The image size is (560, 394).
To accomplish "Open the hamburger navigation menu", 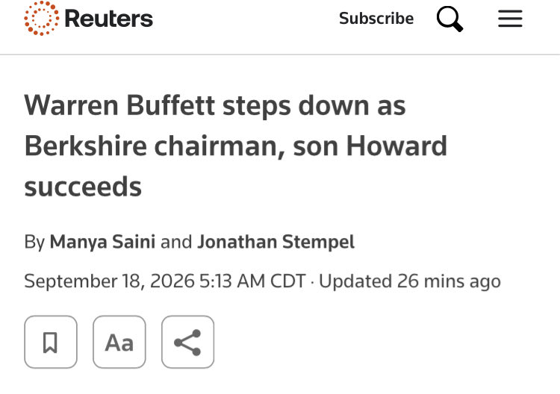I will coord(510,19).
